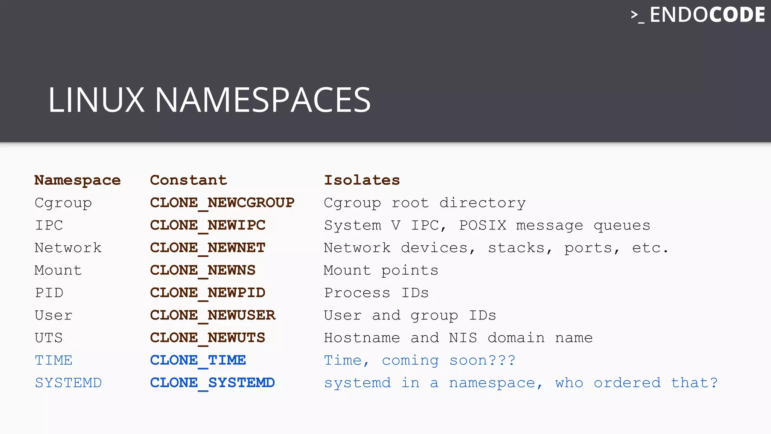Select the Isolates column header
This screenshot has height=434, width=771.
(x=362, y=180)
